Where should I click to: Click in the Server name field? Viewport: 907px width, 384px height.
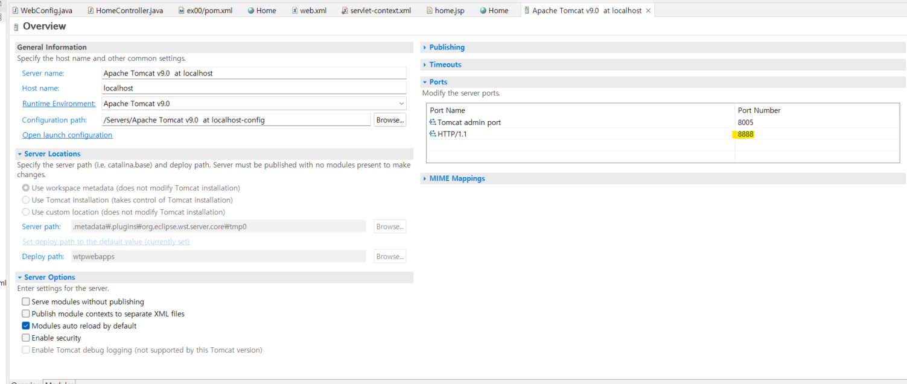pyautogui.click(x=254, y=73)
